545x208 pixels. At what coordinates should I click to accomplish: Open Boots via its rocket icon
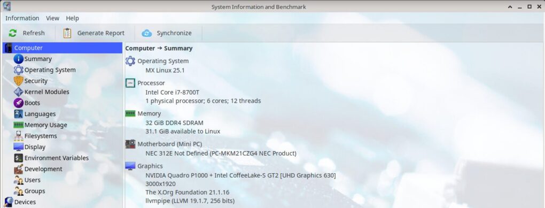18,103
